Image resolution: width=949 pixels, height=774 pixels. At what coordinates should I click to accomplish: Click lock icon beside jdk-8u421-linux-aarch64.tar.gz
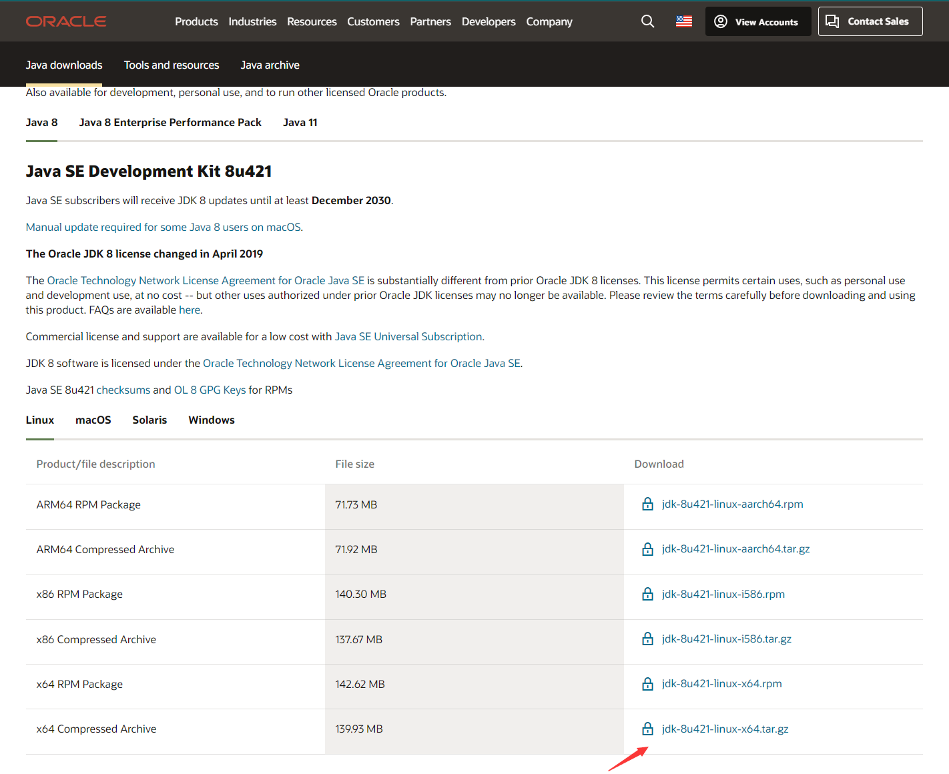pos(647,549)
